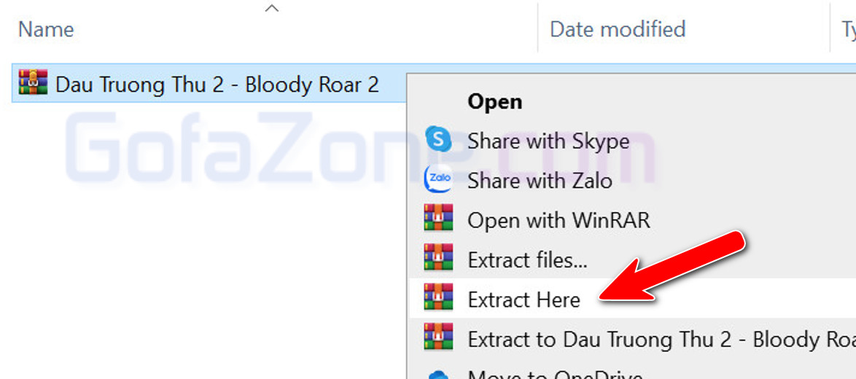
Task: Toggle sort direction arrow above Name column
Action: coord(271,8)
